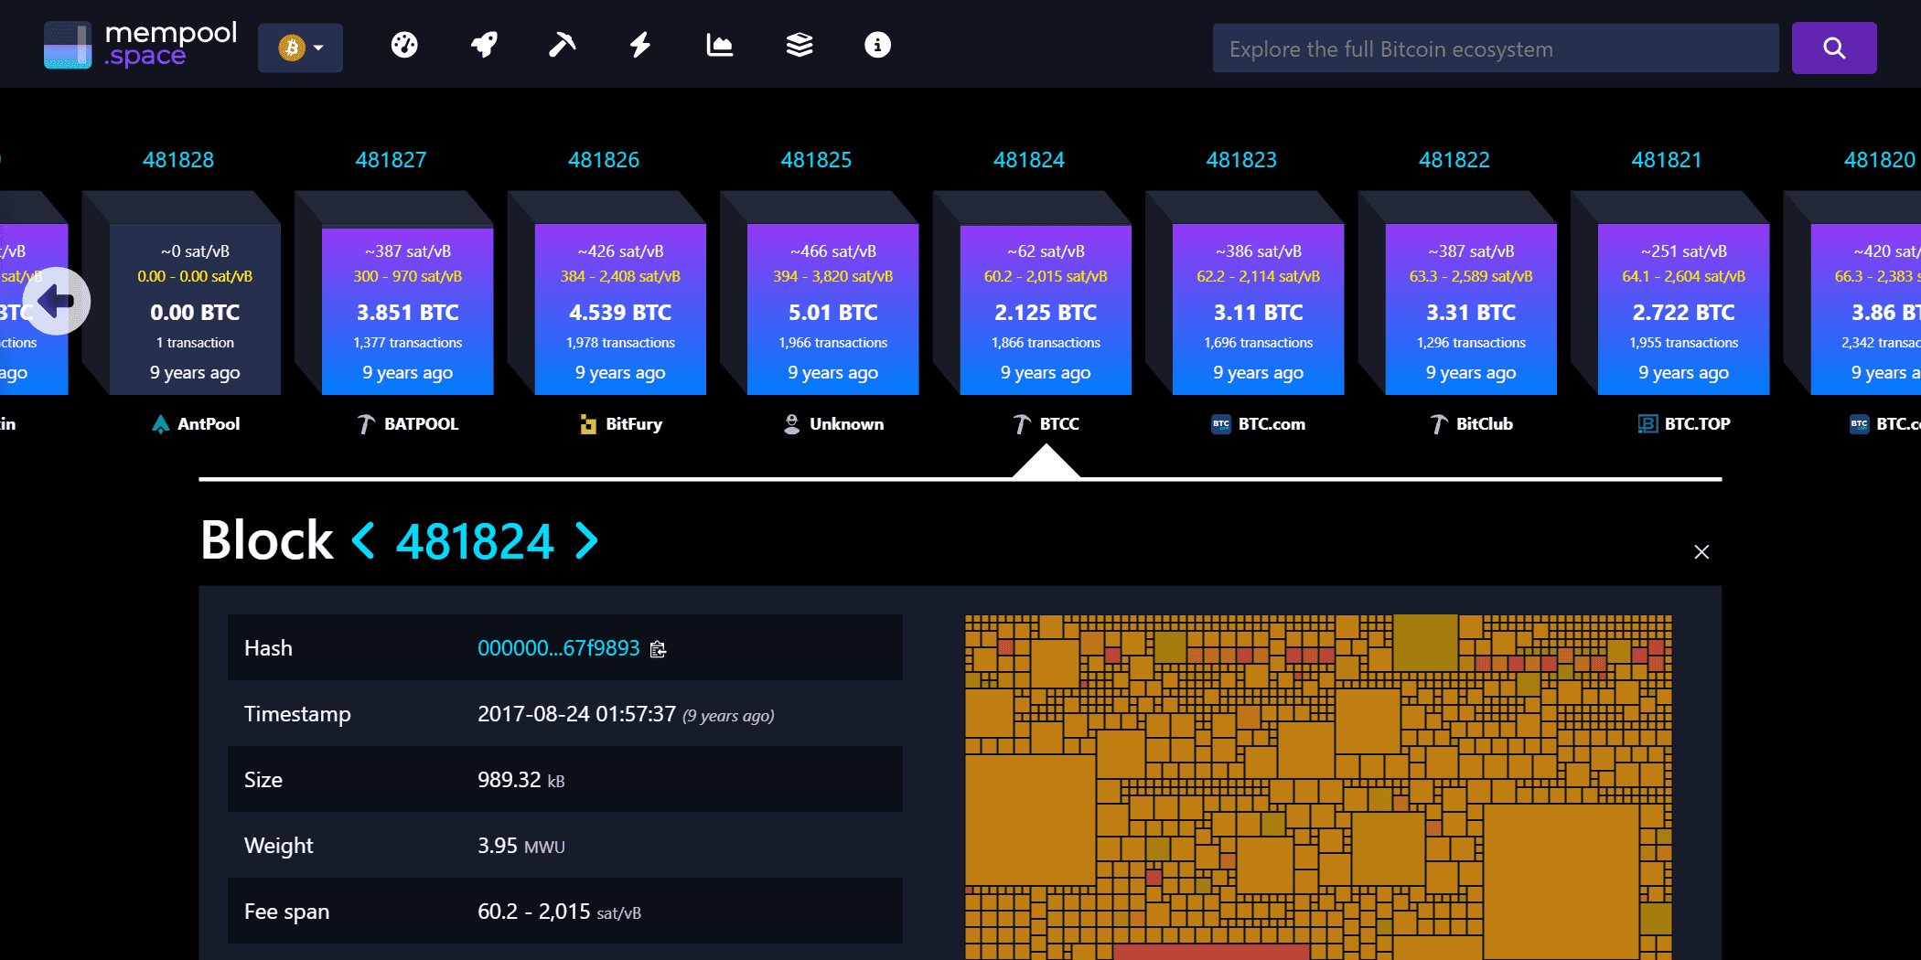Close the block details panel
The width and height of the screenshot is (1921, 960).
(x=1701, y=551)
